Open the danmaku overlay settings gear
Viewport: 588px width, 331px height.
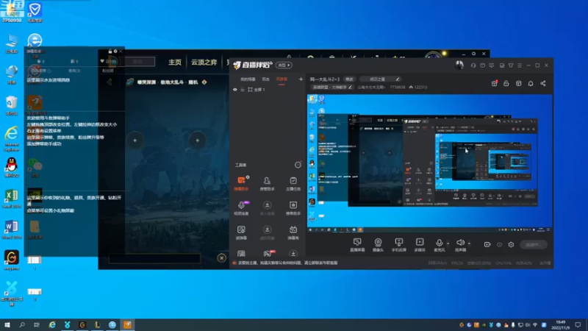115,51
